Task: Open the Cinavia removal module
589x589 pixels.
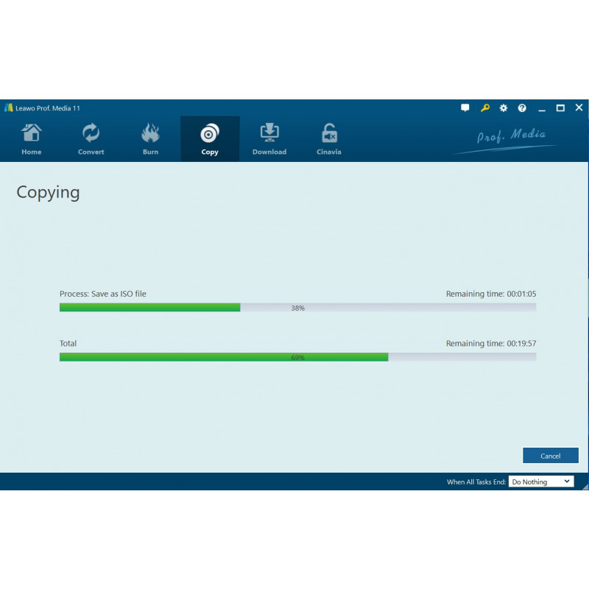Action: (328, 139)
